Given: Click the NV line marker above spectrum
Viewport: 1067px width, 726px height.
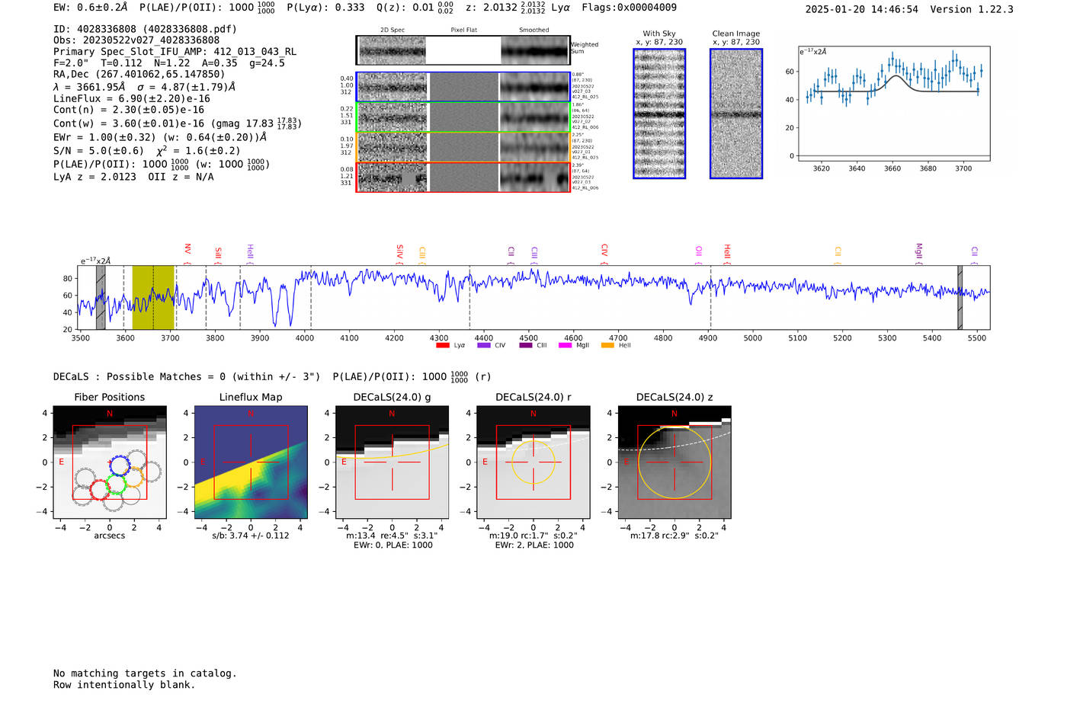Looking at the screenshot, I should pyautogui.click(x=187, y=254).
